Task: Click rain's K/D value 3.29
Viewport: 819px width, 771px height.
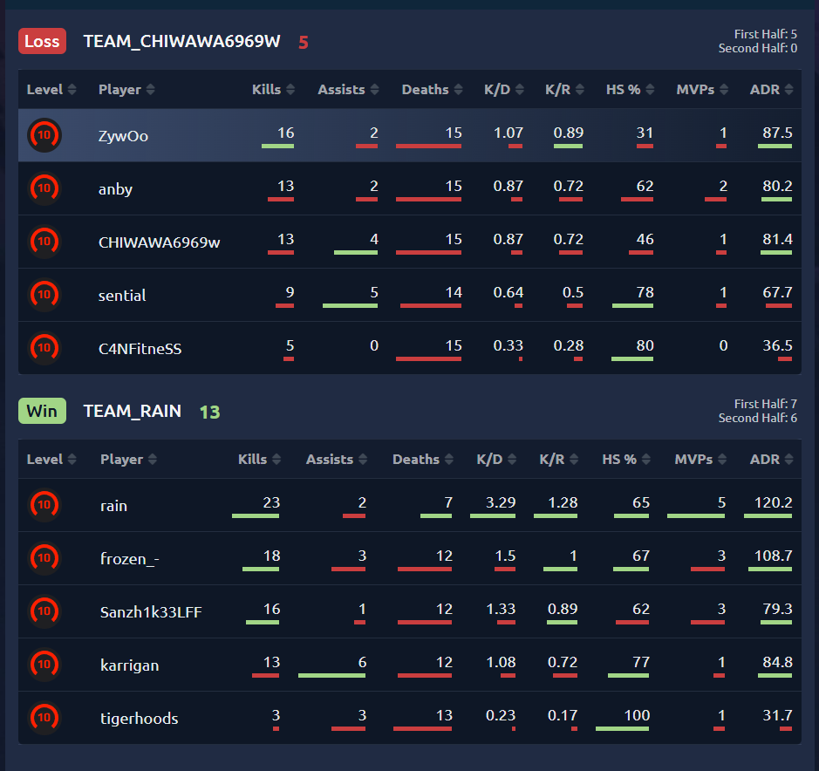Action: [x=501, y=502]
